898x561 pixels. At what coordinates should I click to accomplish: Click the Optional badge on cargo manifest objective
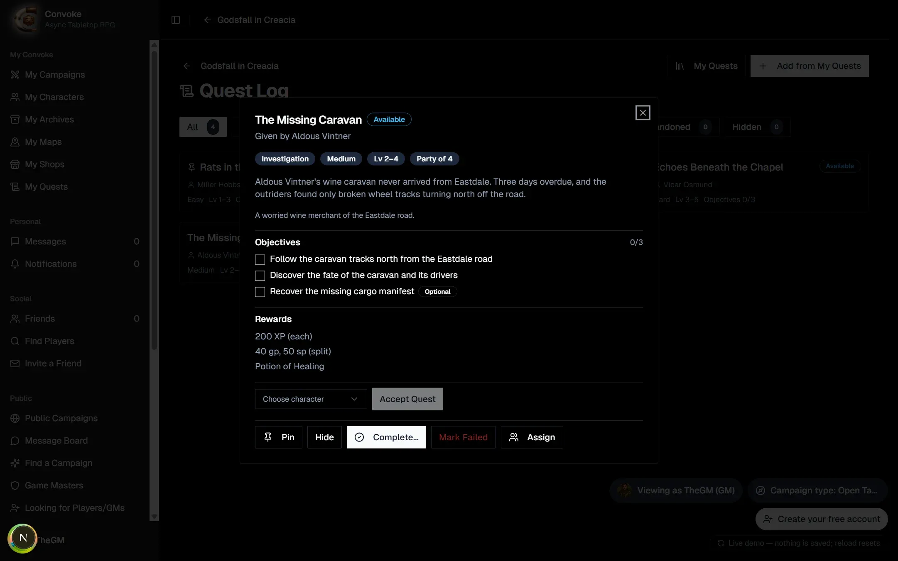(437, 292)
